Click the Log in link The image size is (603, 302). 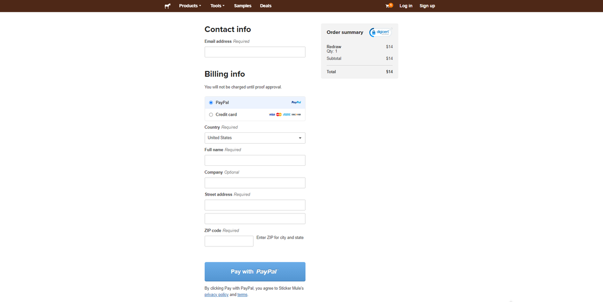[406, 6]
